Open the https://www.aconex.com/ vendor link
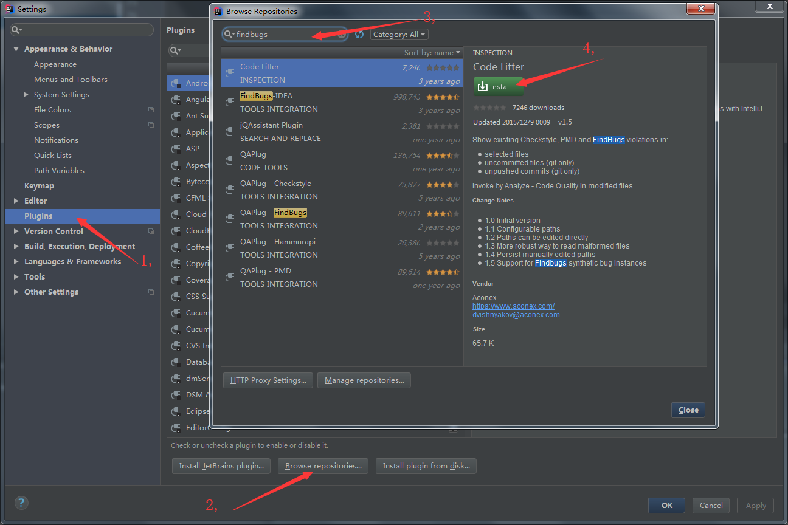 point(513,306)
